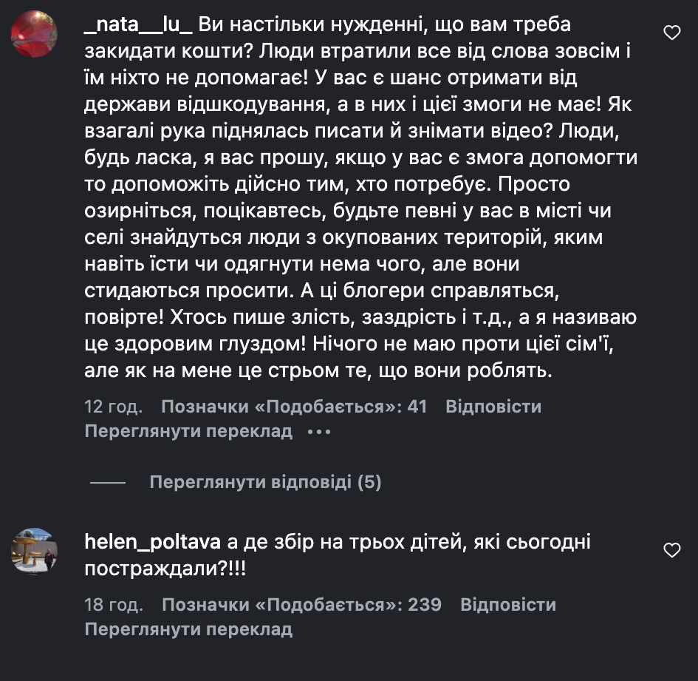
Task: View the 239 likes on helen_poltava comment
Action: click(x=301, y=605)
